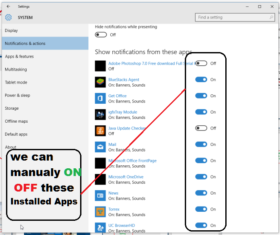The width and height of the screenshot is (280, 235).
Task: Disable Torrex notifications toggle
Action: coord(201,209)
